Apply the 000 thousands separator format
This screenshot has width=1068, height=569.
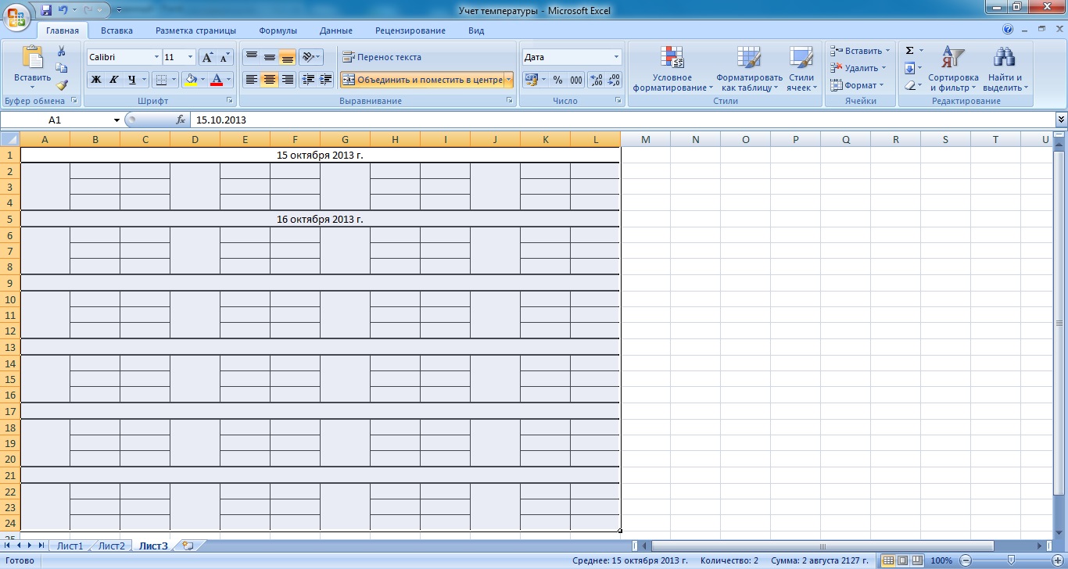coord(576,79)
